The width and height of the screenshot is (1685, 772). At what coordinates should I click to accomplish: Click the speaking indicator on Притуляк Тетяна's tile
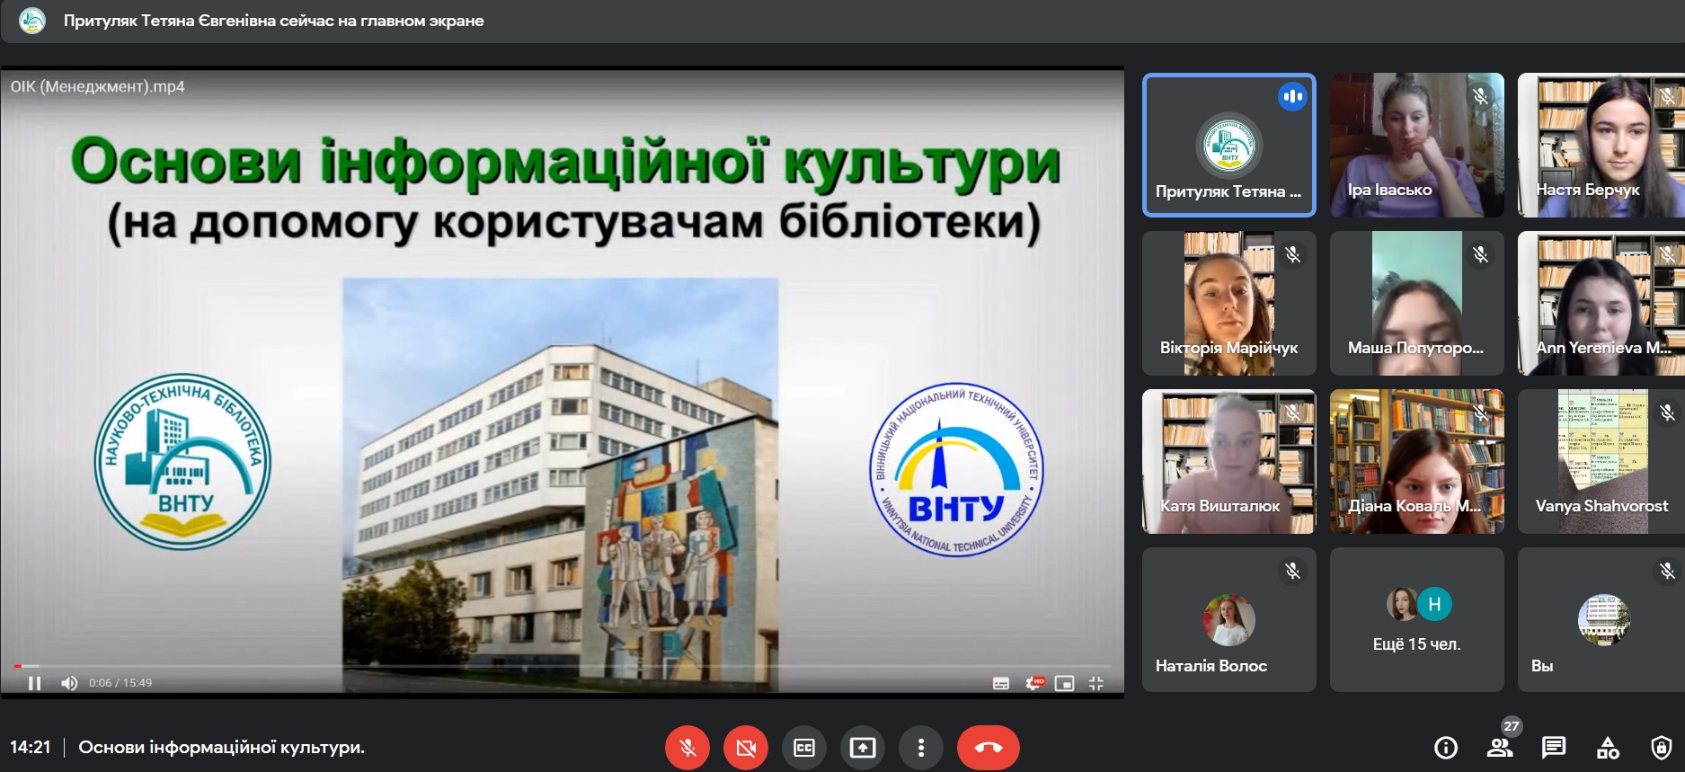click(1293, 96)
